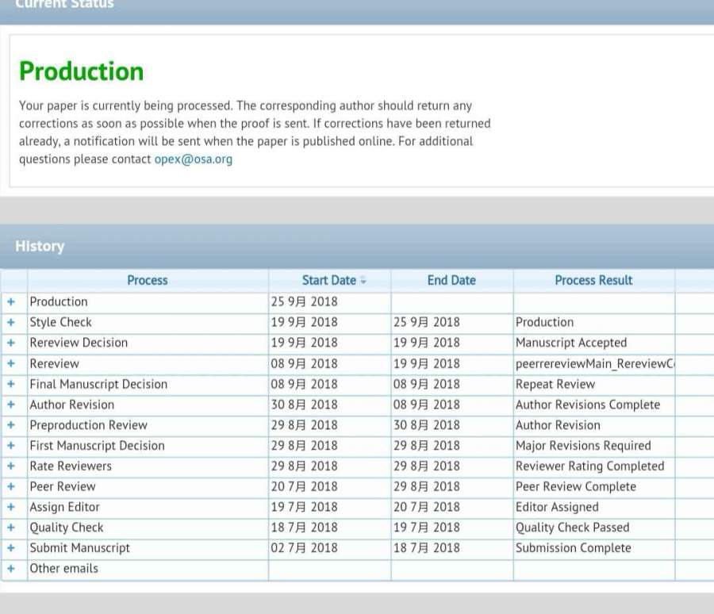Select the Manuscript Accepted result cell
The width and height of the screenshot is (714, 614).
[571, 343]
